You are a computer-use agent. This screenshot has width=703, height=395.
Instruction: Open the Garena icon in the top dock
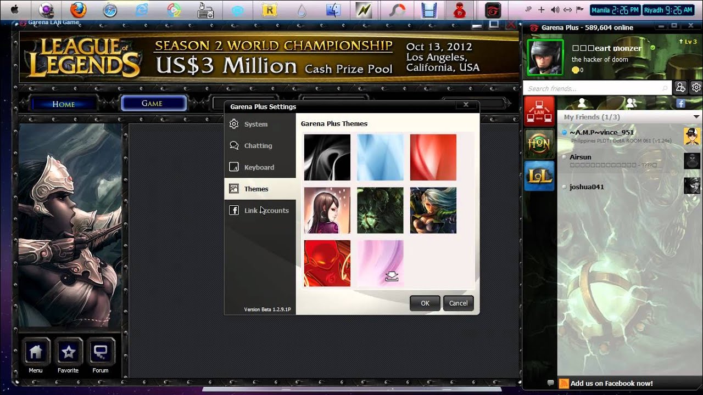point(493,9)
